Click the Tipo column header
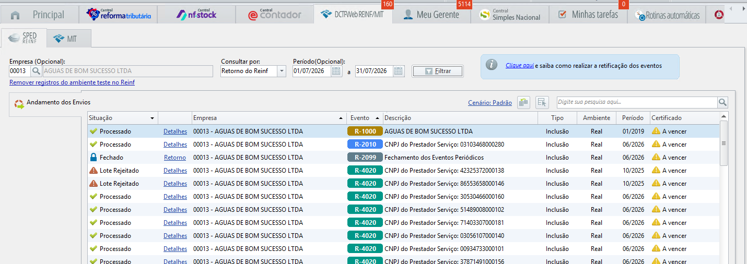The height and width of the screenshot is (264, 747). pos(557,118)
